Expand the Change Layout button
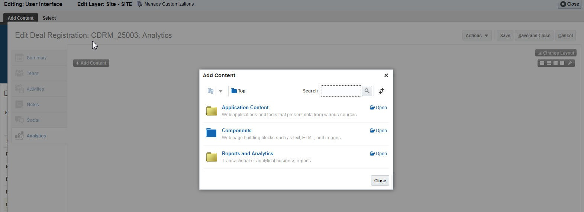This screenshot has height=212, width=584. click(x=556, y=53)
